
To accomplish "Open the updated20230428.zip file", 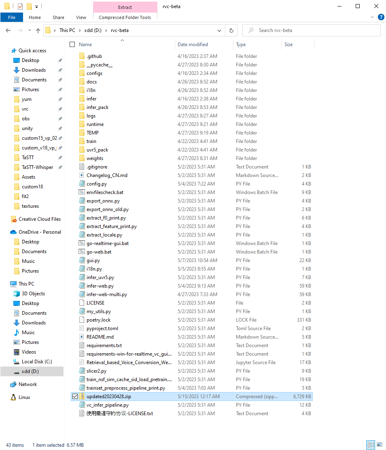I will point(108,396).
